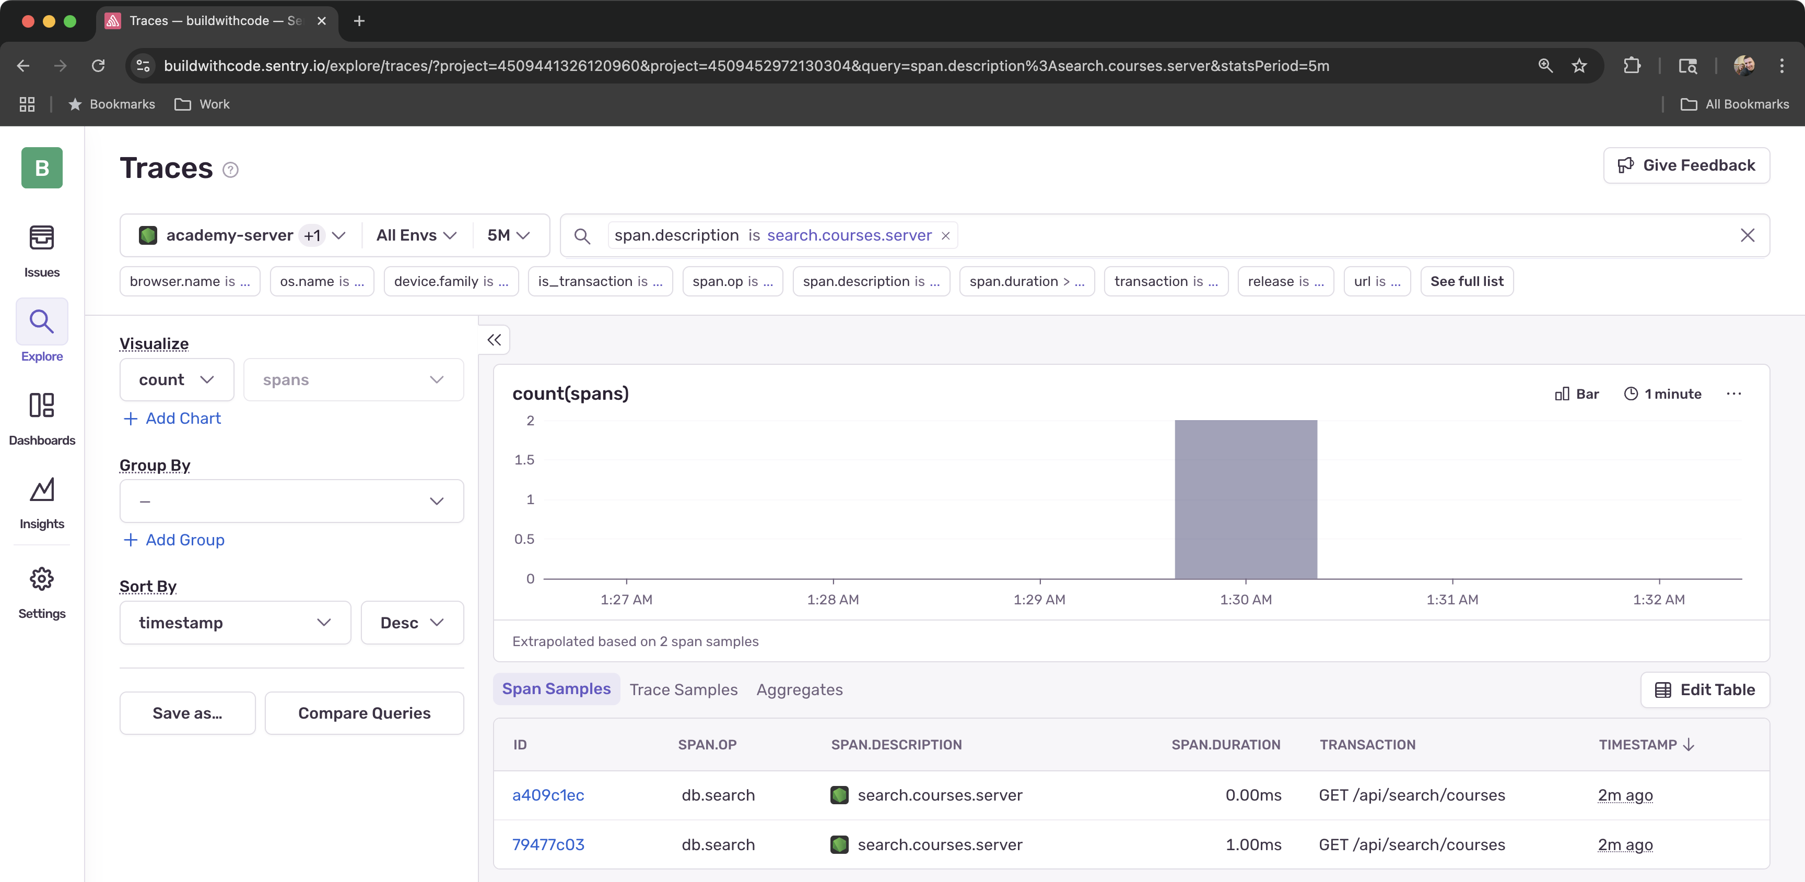Change chart type from Bar
Viewport: 1805px width, 882px height.
click(1577, 394)
